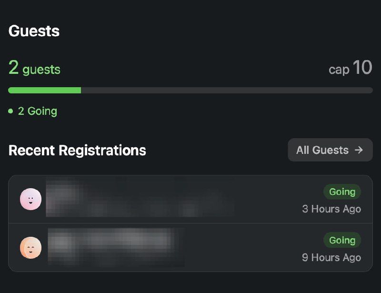This screenshot has width=381, height=293.
Task: Click the cap 10 capacity label
Action: [x=350, y=69]
